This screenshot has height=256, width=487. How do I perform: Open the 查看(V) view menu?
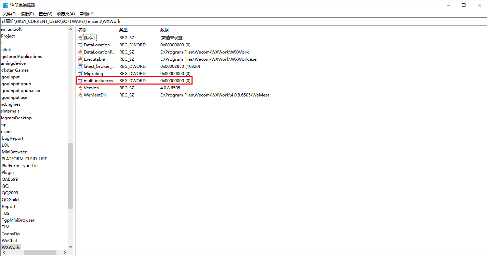click(45, 14)
